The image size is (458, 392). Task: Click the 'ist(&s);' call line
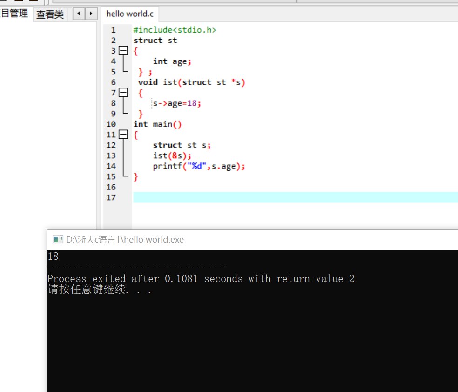pyautogui.click(x=172, y=155)
